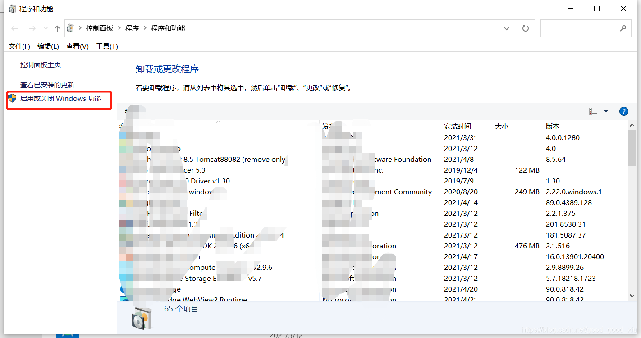This screenshot has width=641, height=338.
Task: Select install date 2021/3/31
Action: [461, 137]
